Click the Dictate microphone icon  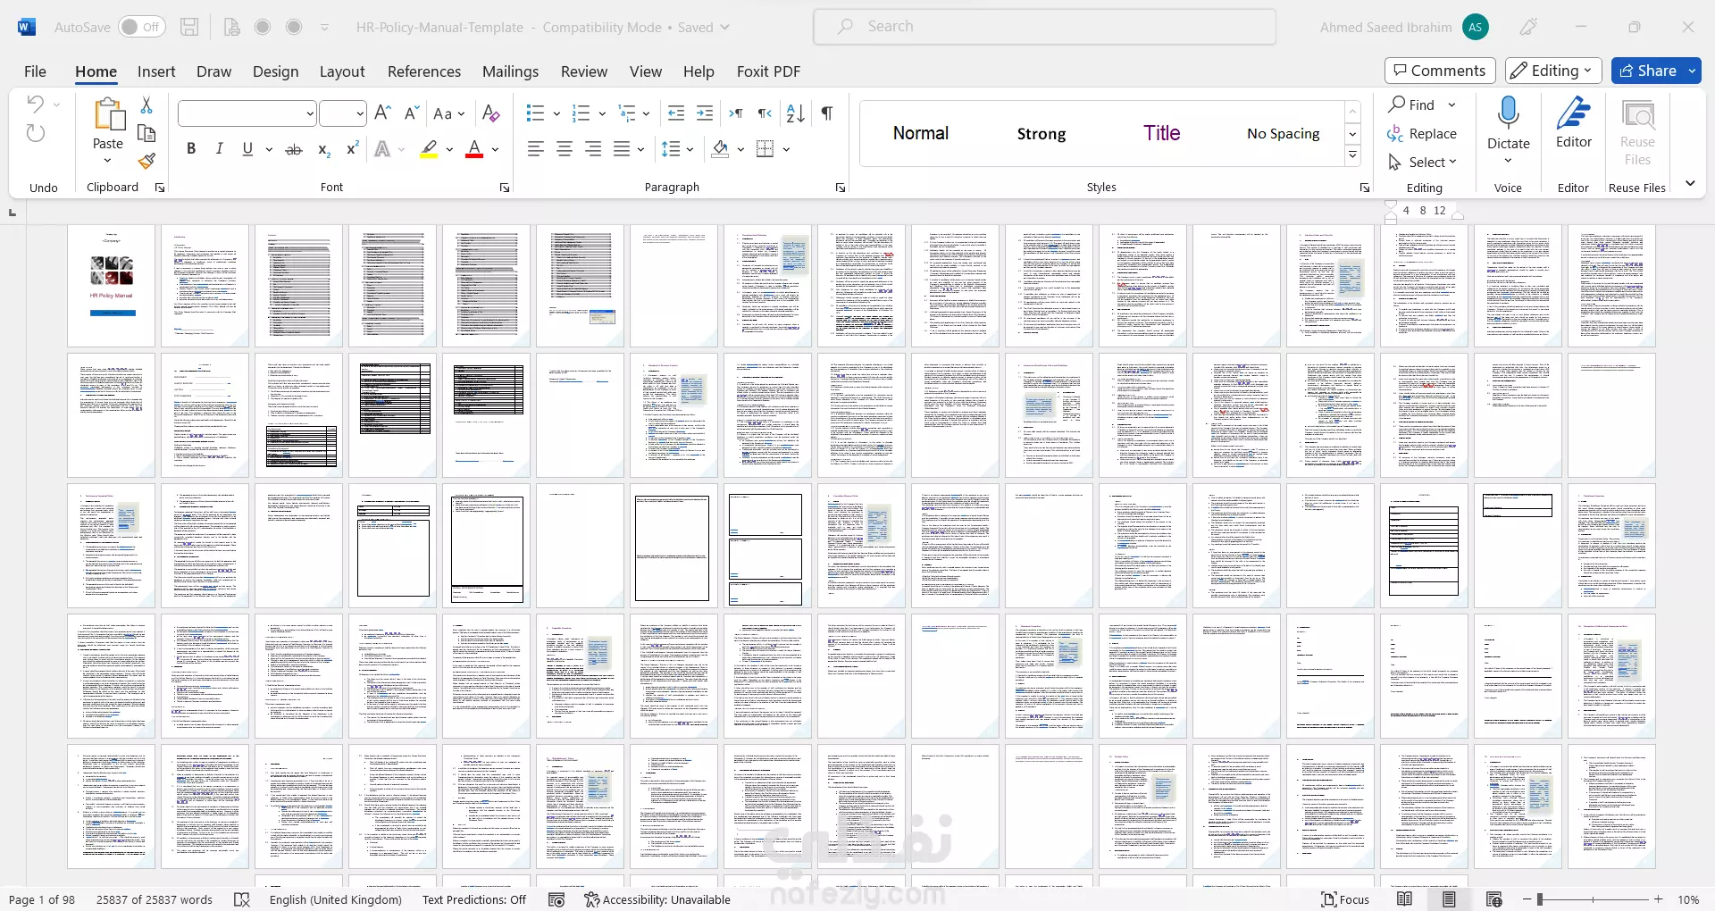pos(1509,113)
